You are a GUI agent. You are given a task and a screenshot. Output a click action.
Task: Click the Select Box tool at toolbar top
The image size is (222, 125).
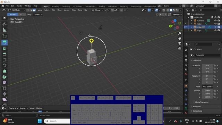[5, 18]
